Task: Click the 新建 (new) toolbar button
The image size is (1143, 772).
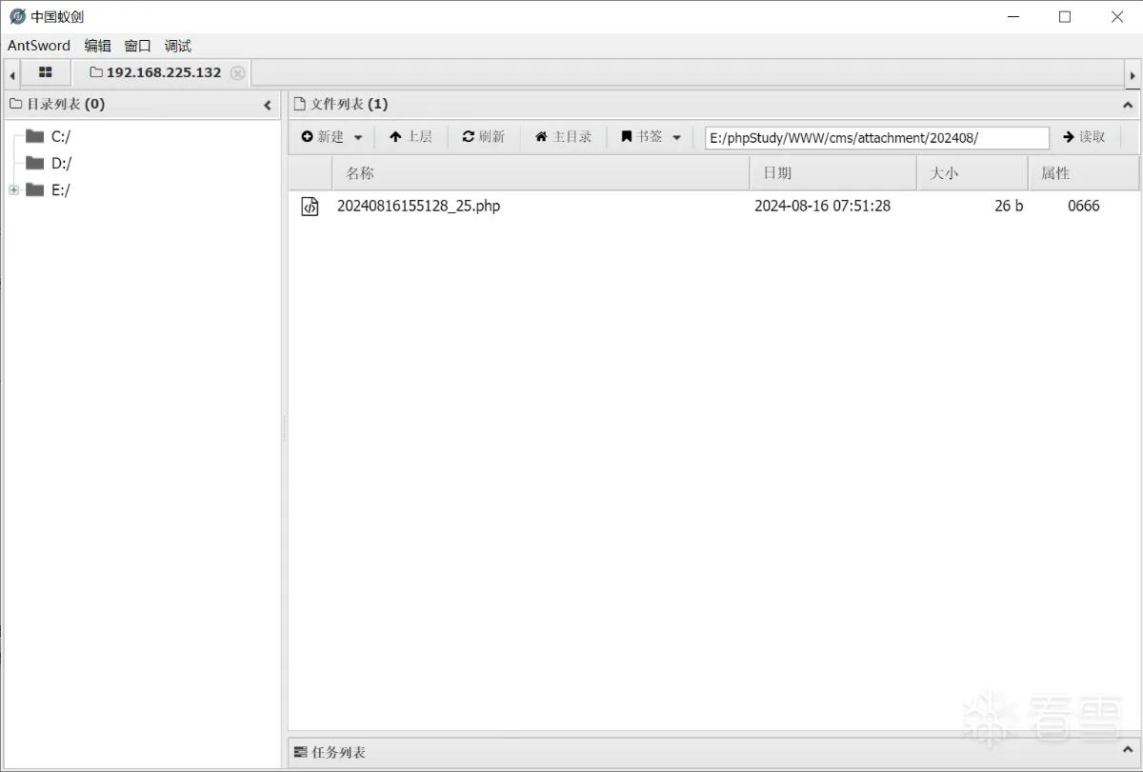Action: pos(332,137)
